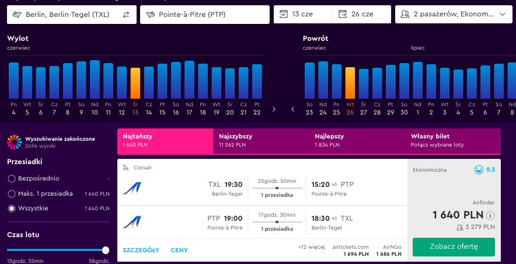516x264 pixels.
Task: Click +12 więcej offers link
Action: point(312,247)
